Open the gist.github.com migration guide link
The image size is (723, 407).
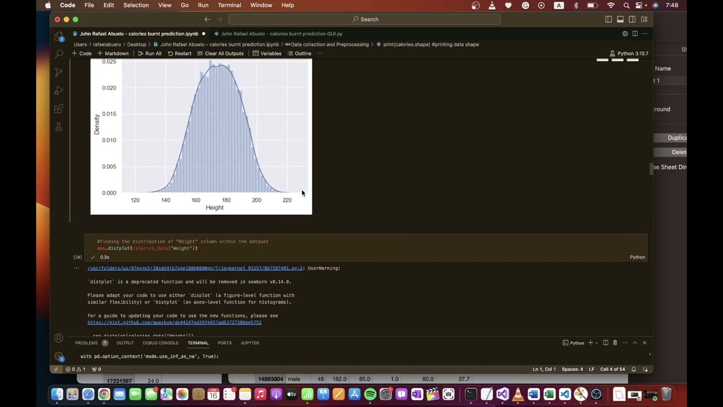point(175,322)
